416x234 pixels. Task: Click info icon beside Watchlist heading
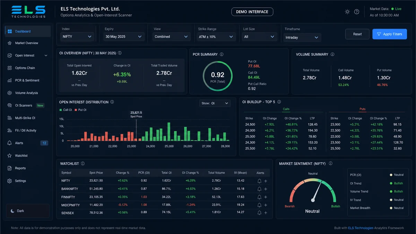tap(83, 164)
